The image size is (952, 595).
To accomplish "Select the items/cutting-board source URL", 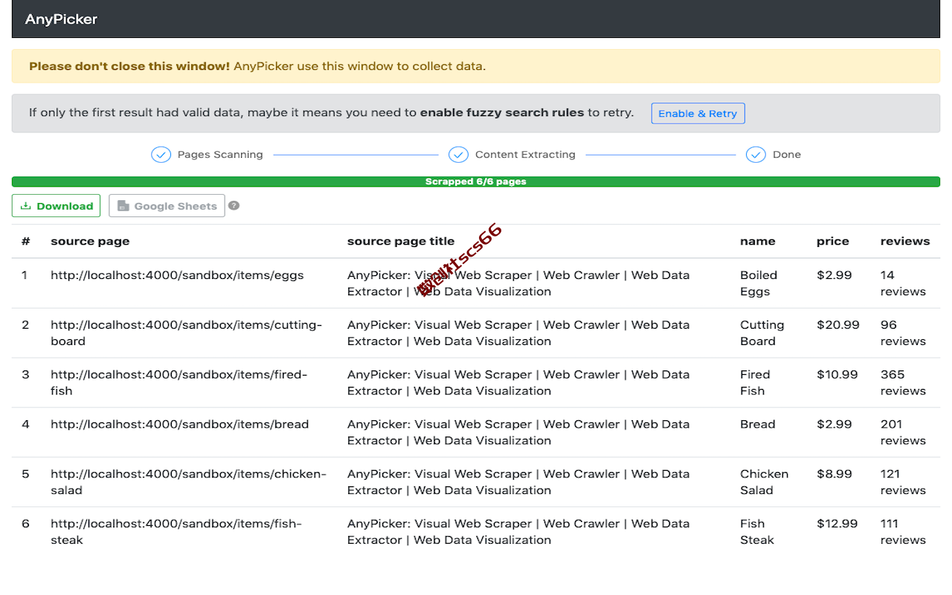I will click(187, 333).
